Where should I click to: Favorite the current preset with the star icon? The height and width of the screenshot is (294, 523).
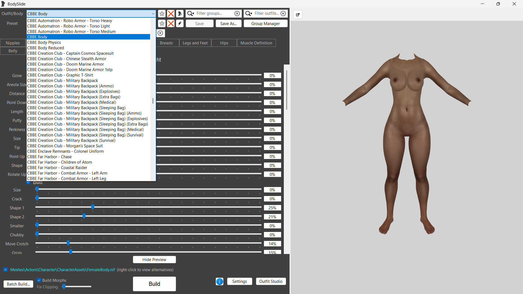pos(162,23)
